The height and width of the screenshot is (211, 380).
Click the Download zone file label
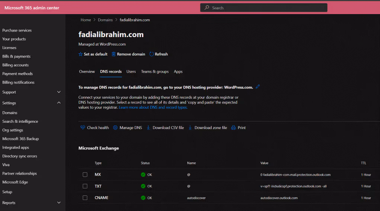coord(210,128)
